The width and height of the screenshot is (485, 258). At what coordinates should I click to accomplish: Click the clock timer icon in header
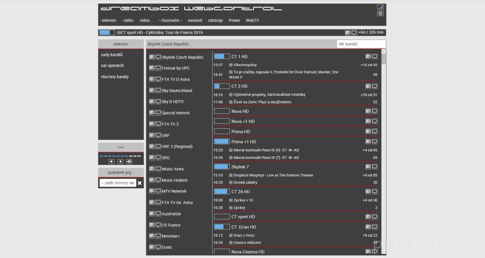tap(380, 13)
